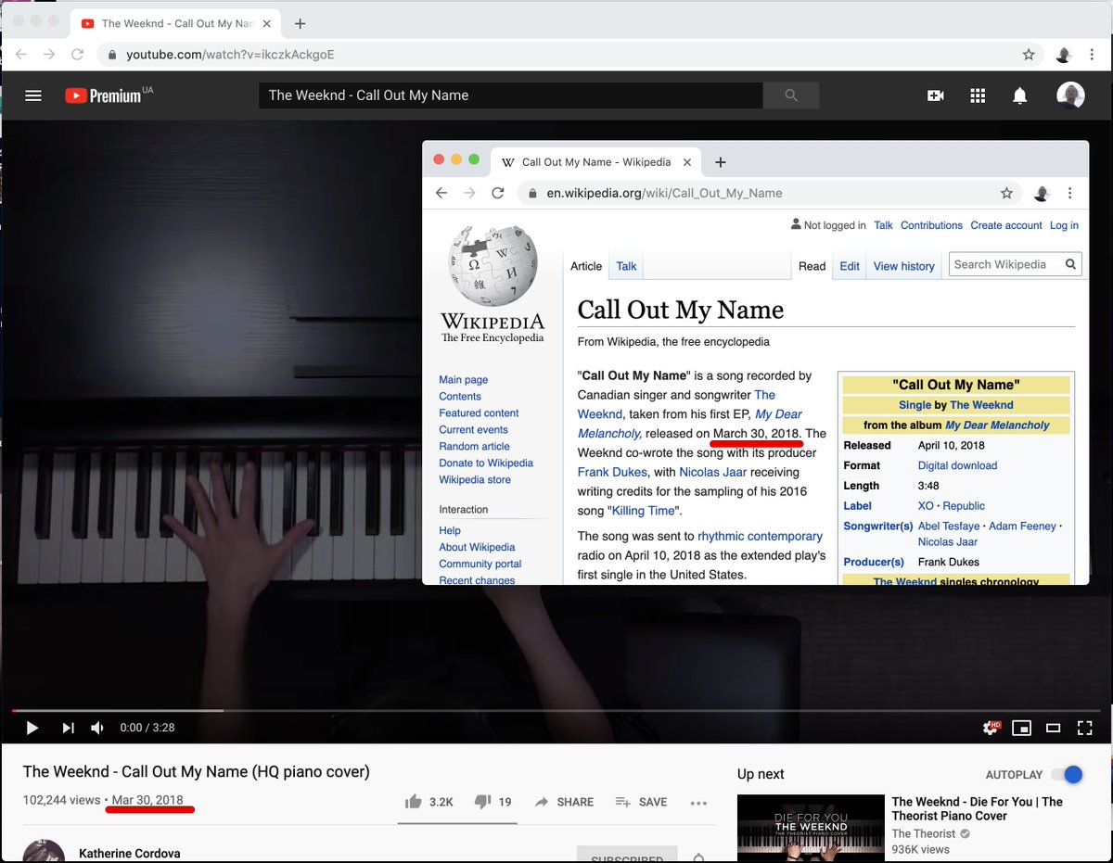This screenshot has width=1113, height=863.
Task: Open the Community portal link
Action: (480, 564)
